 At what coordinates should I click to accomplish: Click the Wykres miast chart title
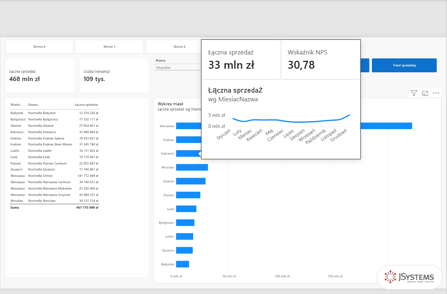click(170, 104)
